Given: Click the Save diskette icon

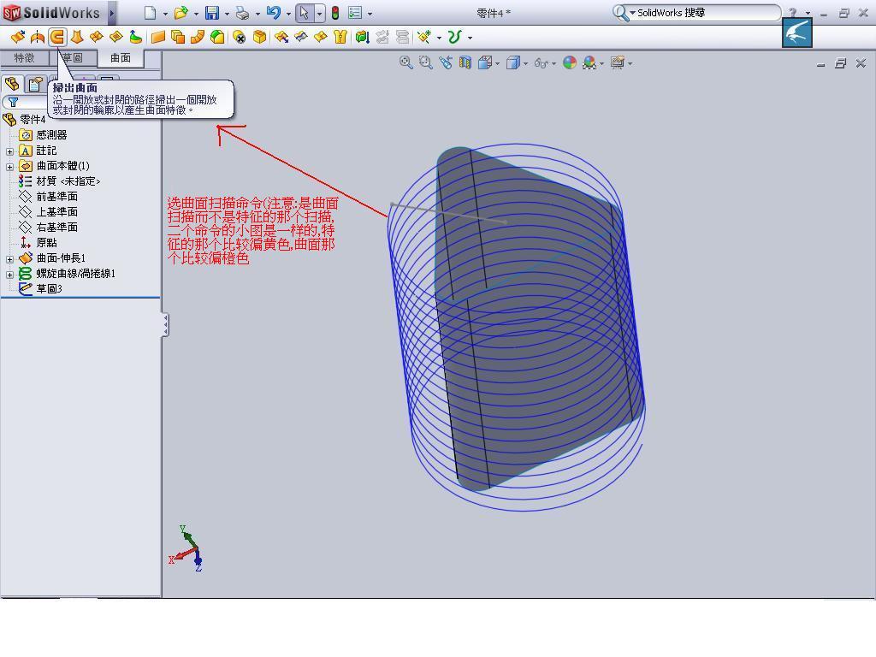Looking at the screenshot, I should point(212,13).
